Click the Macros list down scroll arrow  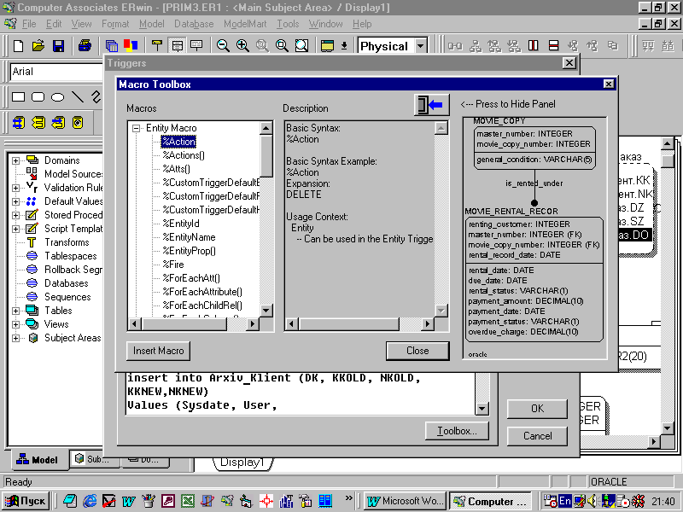pos(266,311)
